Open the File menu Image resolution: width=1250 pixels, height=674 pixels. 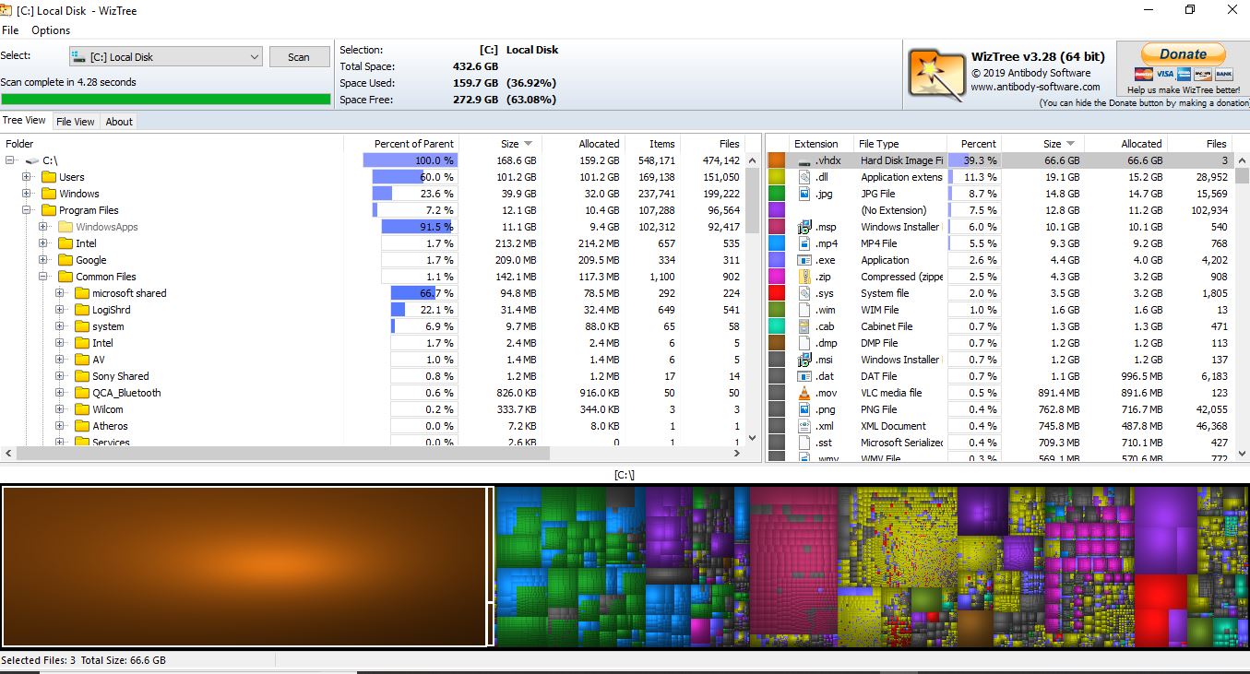[10, 30]
